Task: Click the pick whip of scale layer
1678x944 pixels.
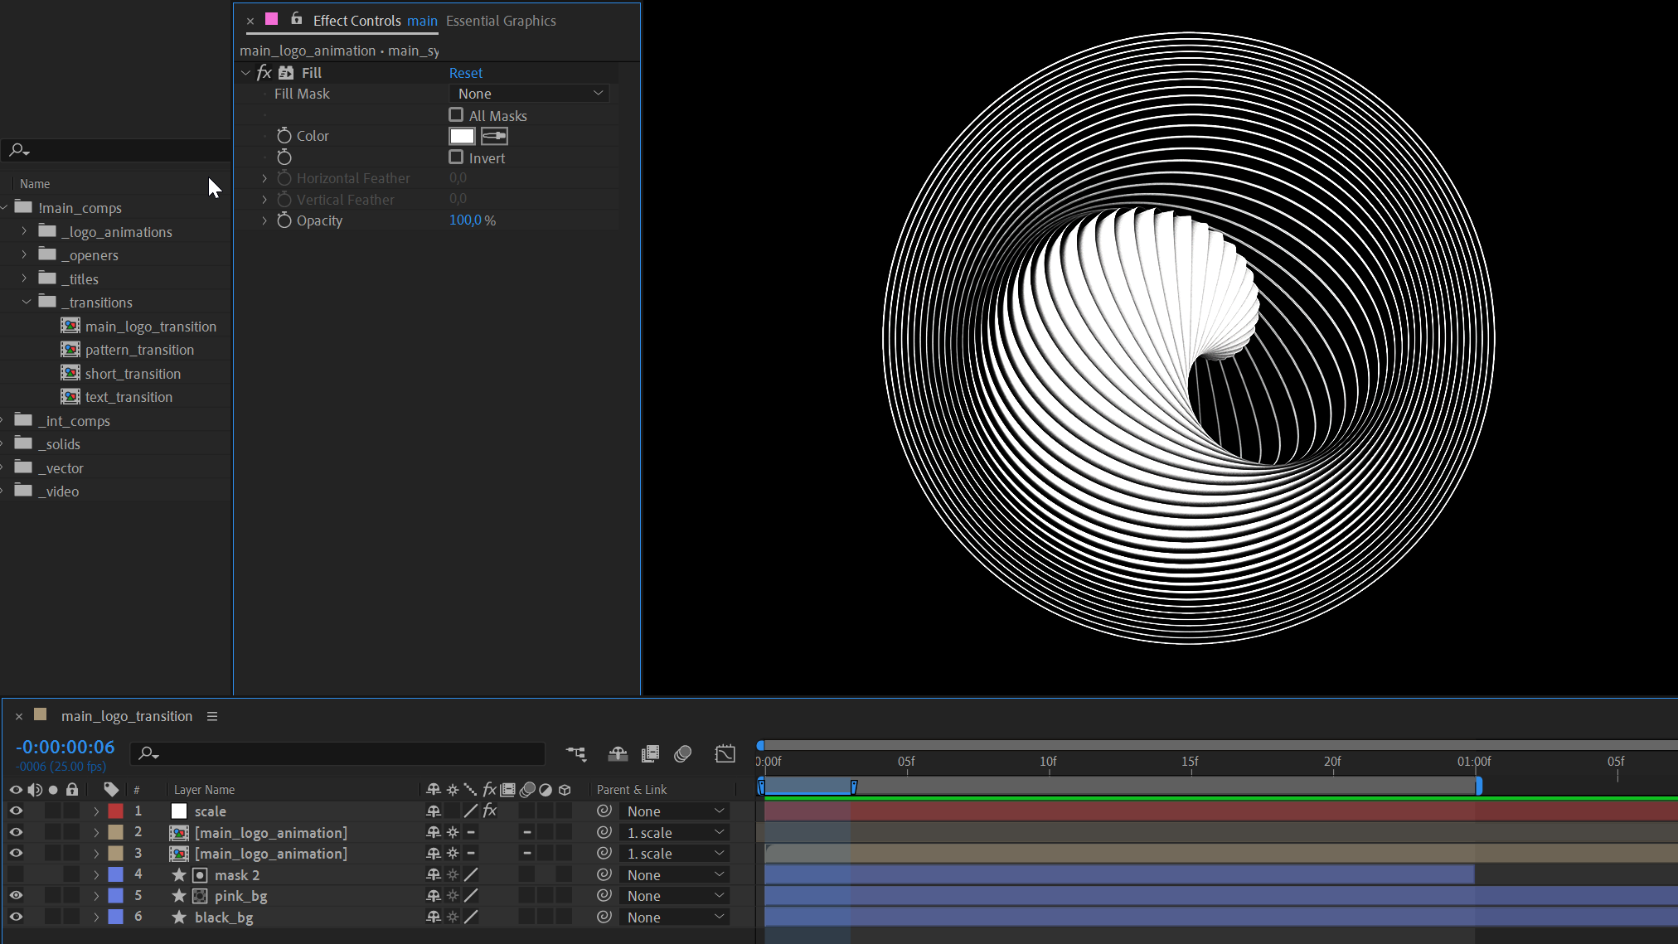Action: (x=604, y=811)
